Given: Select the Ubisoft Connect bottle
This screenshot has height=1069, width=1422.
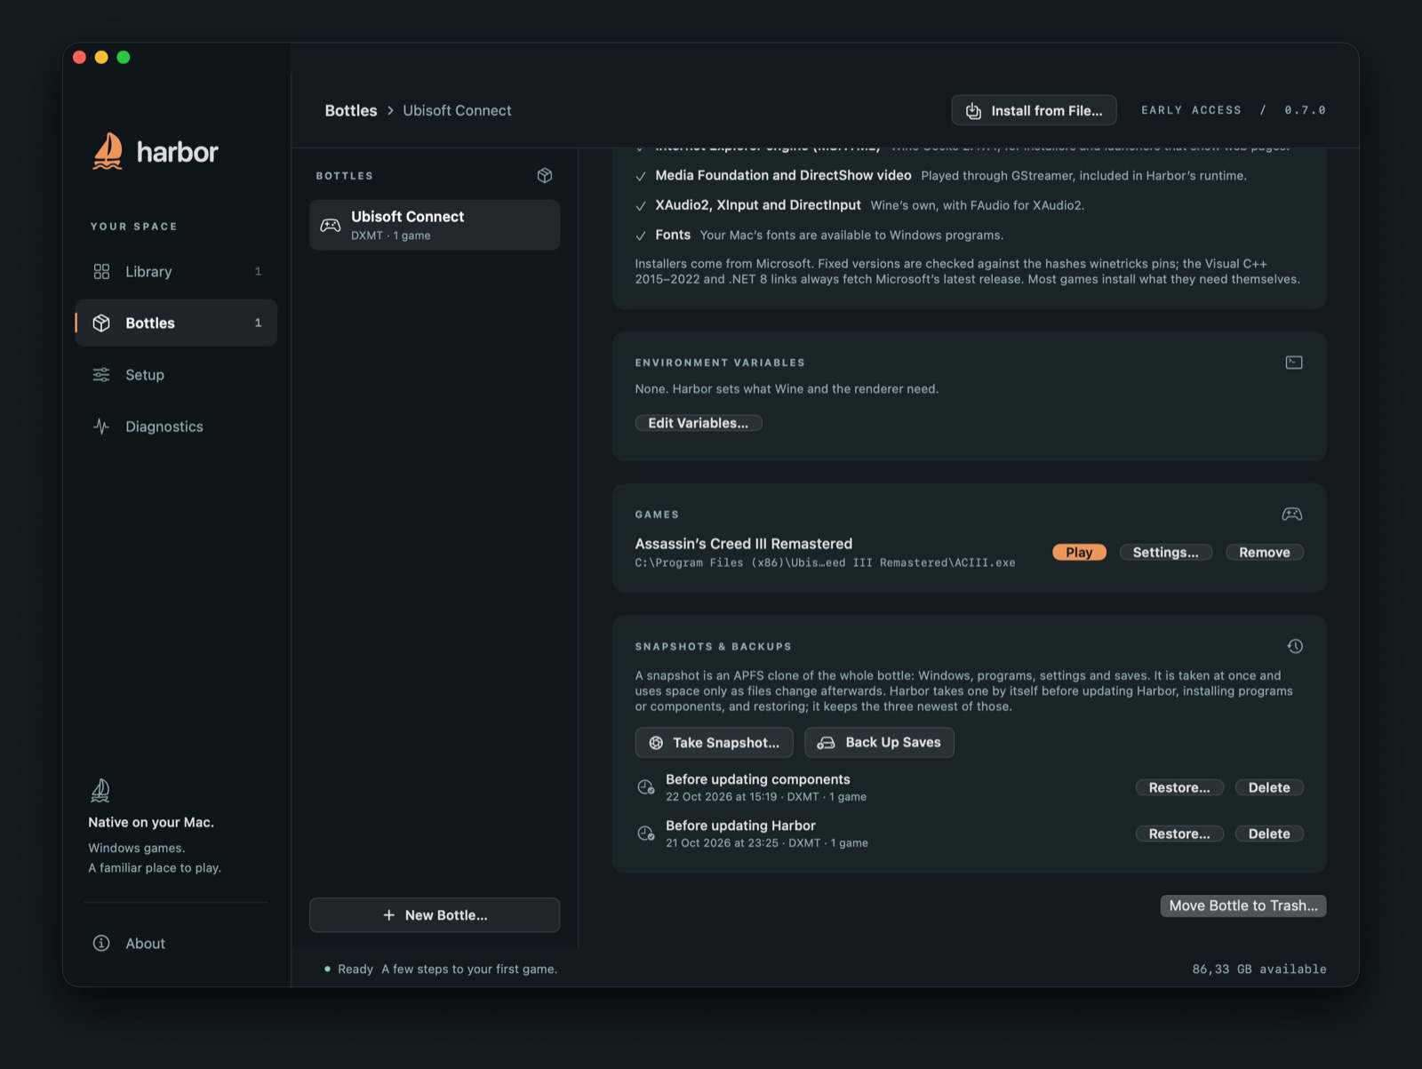Looking at the screenshot, I should click(x=435, y=225).
